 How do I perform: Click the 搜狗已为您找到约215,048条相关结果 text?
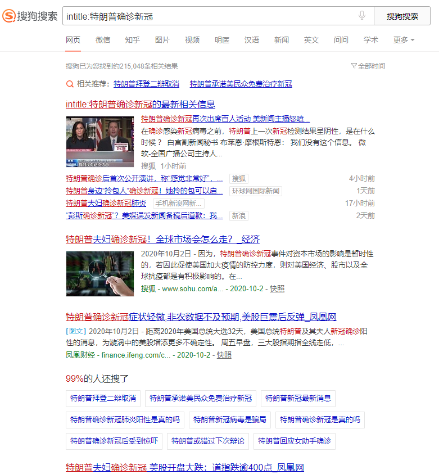click(122, 66)
